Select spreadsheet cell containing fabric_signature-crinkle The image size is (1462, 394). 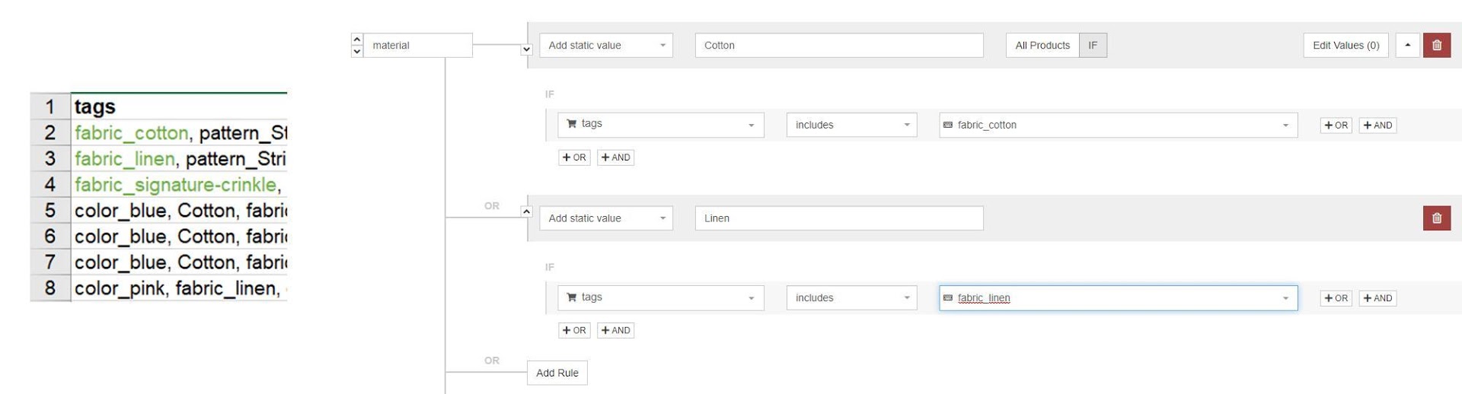click(179, 185)
